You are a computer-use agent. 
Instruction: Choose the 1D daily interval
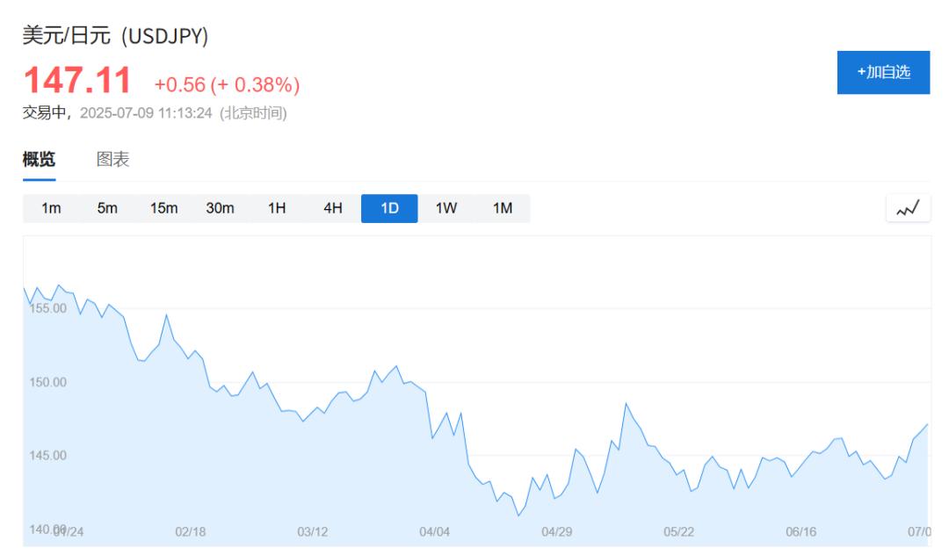pos(389,209)
